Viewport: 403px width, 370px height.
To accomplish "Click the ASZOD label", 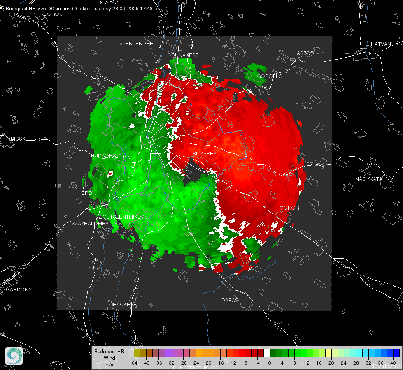I will point(305,53).
